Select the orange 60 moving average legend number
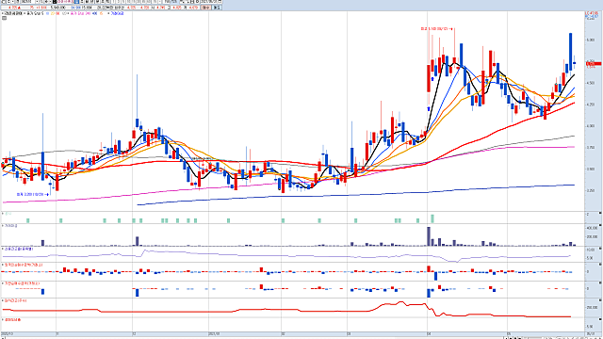Viewport: 603px width, 339px height. [57, 13]
